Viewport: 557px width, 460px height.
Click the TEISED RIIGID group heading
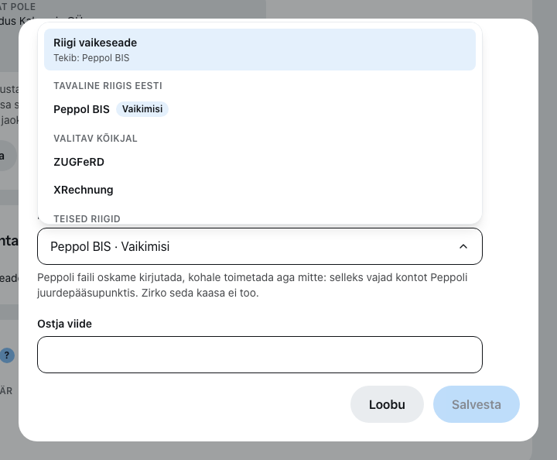87,218
